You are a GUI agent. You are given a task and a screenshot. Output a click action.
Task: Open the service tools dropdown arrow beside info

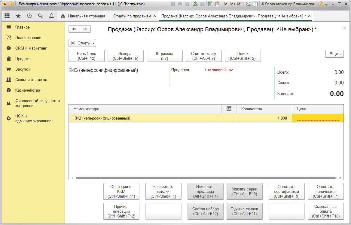pyautogui.click(x=326, y=4)
